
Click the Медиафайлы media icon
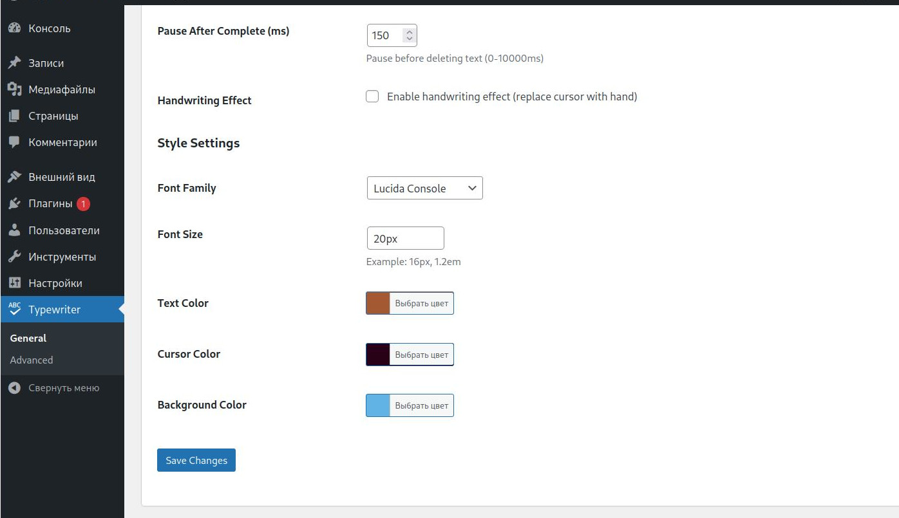pos(15,89)
